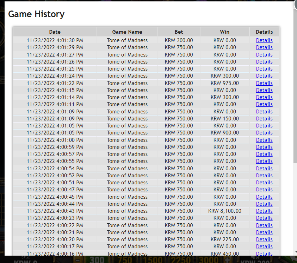Open Details for the KRW 8,100.00 win

point(264,211)
